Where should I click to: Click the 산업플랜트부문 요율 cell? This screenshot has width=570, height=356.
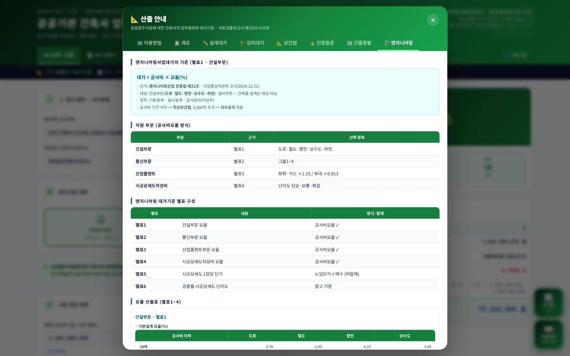coord(200,250)
